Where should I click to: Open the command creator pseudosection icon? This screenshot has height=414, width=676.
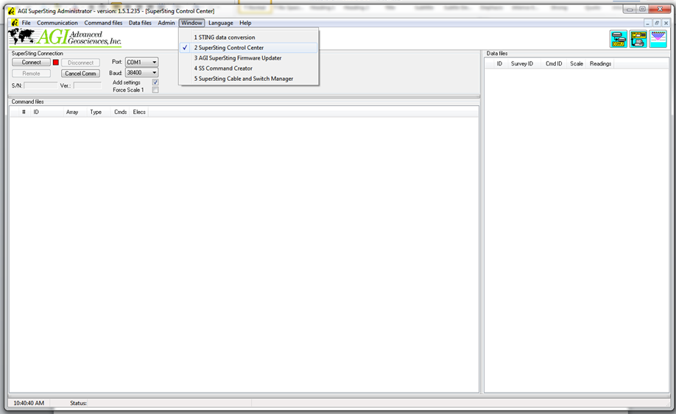pos(658,39)
